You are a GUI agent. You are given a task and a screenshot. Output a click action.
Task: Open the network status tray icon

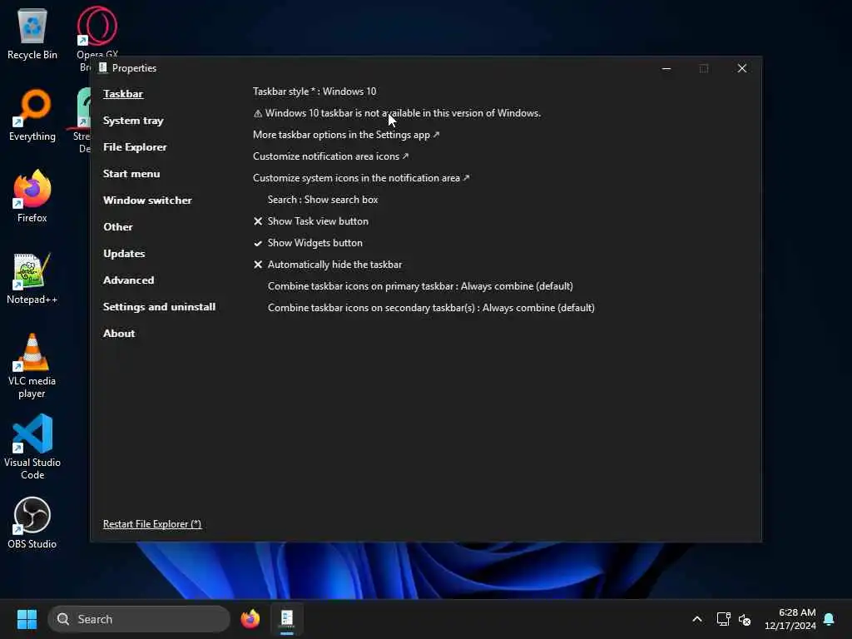point(723,619)
